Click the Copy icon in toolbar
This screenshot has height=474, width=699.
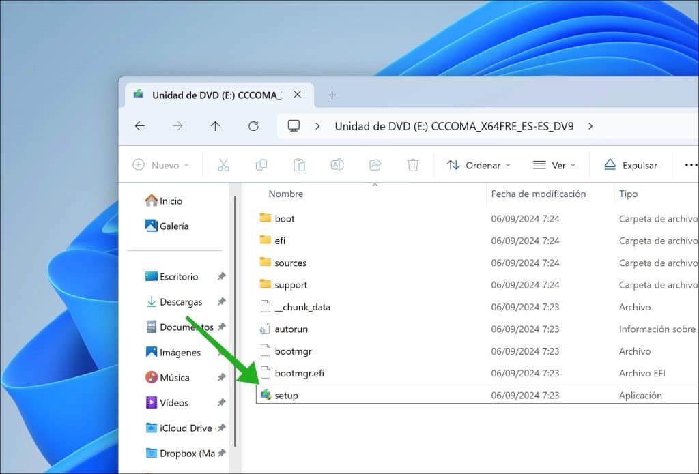click(261, 165)
